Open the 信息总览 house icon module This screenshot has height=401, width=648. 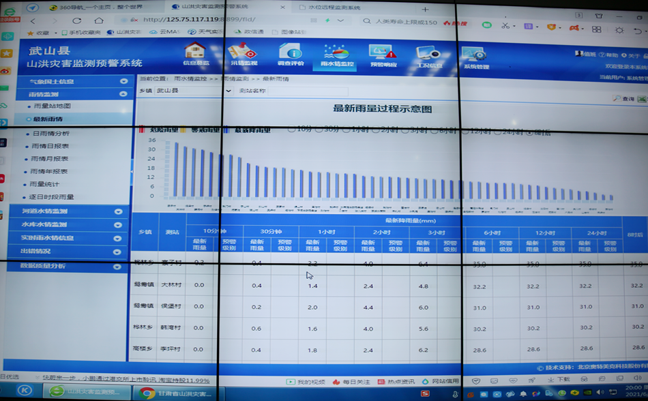click(196, 54)
